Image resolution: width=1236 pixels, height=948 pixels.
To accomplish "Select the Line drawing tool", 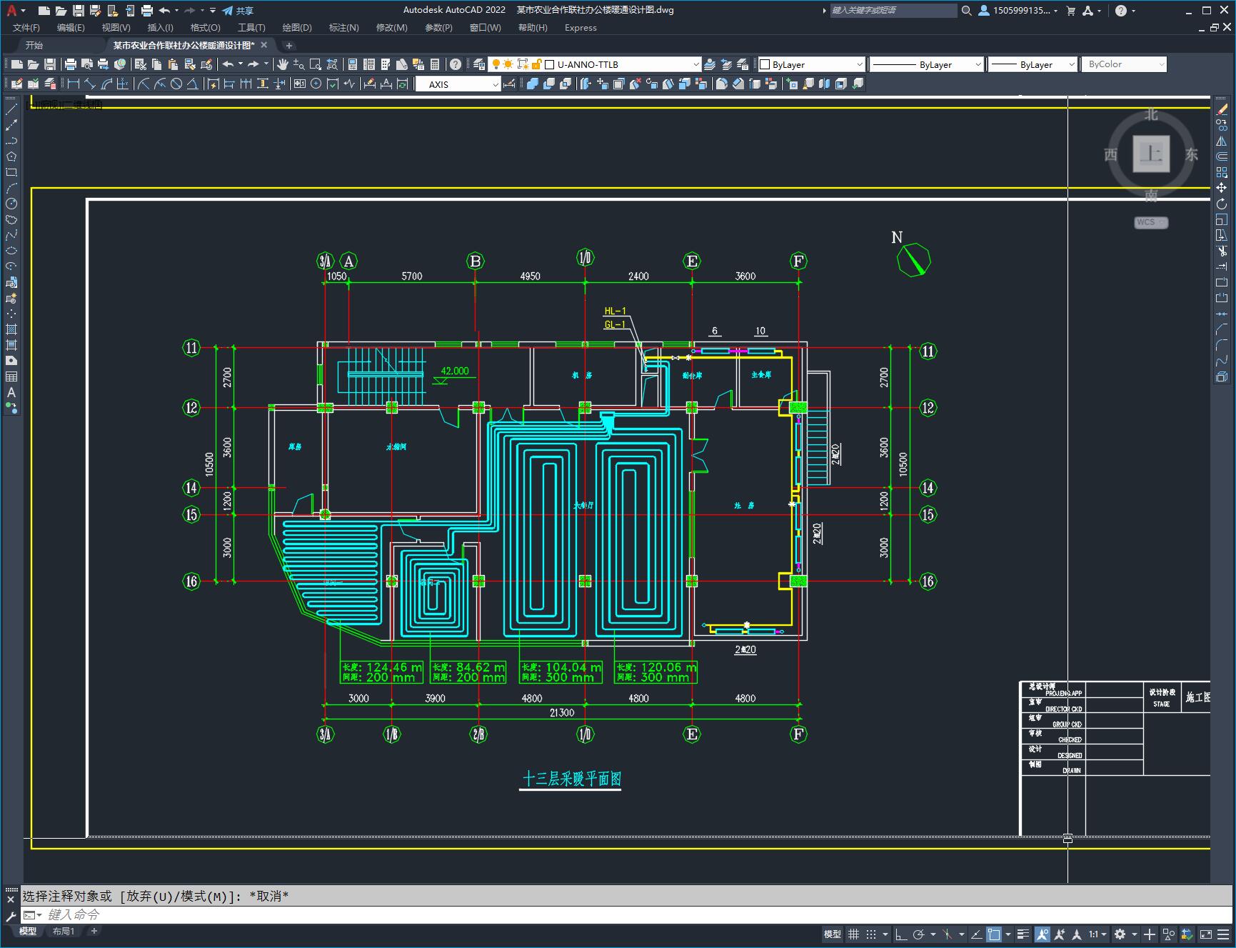I will tap(11, 109).
